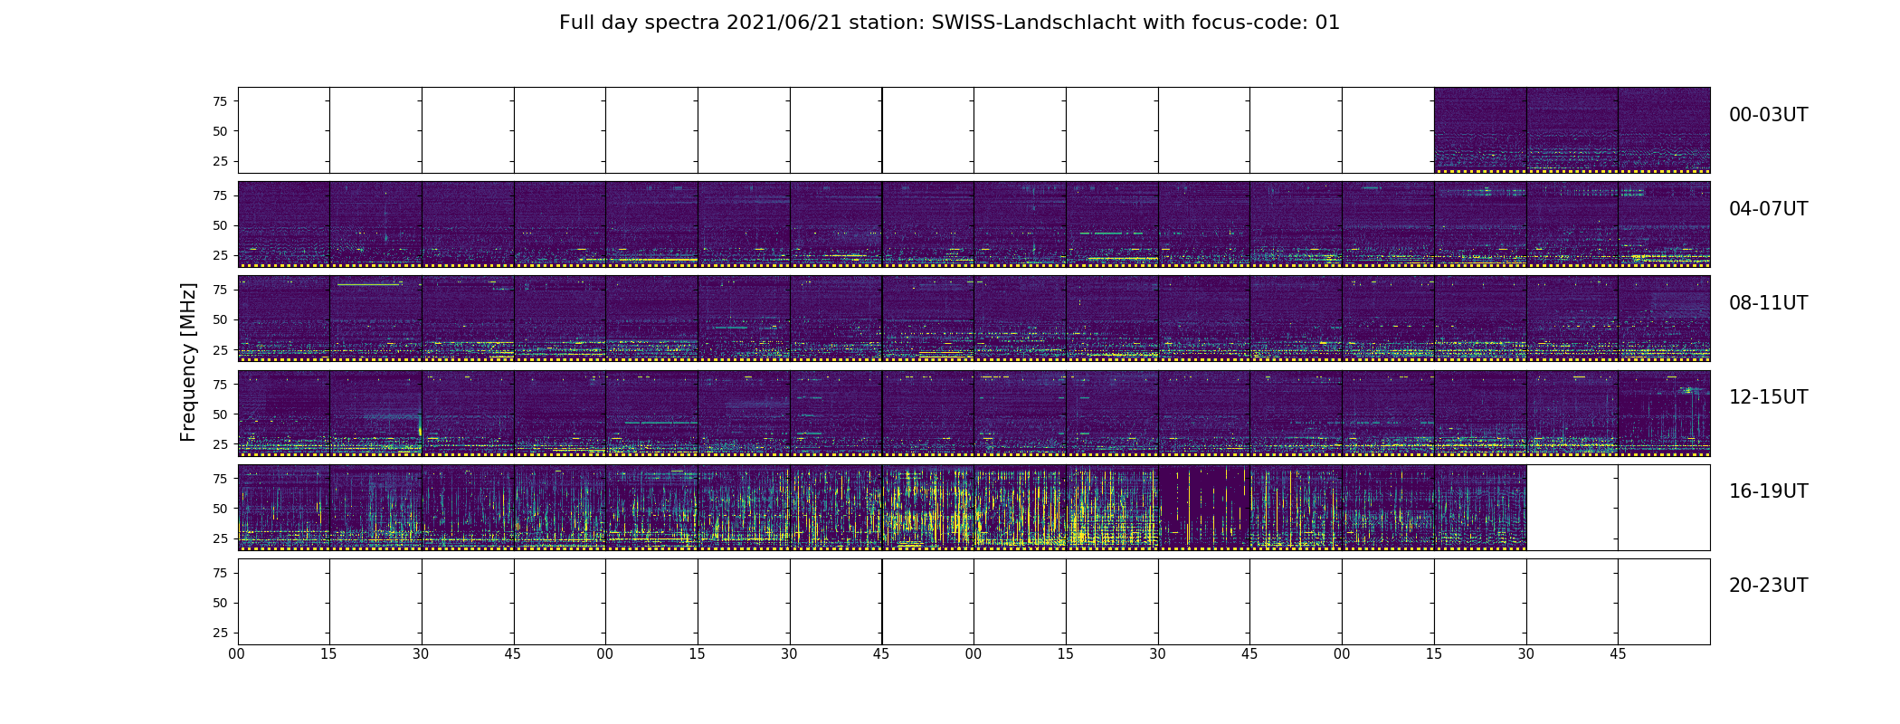Viewport: 1900px width, 724px height.
Task: Click the 25 tick label of the 12-15UT row
Action: tap(220, 443)
